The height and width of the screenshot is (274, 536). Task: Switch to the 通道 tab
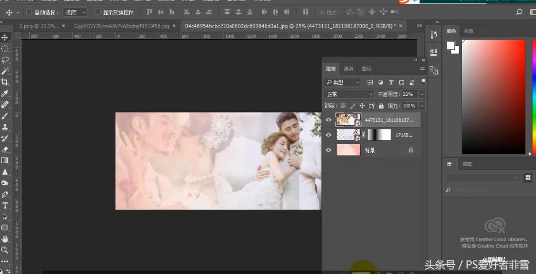(x=349, y=69)
